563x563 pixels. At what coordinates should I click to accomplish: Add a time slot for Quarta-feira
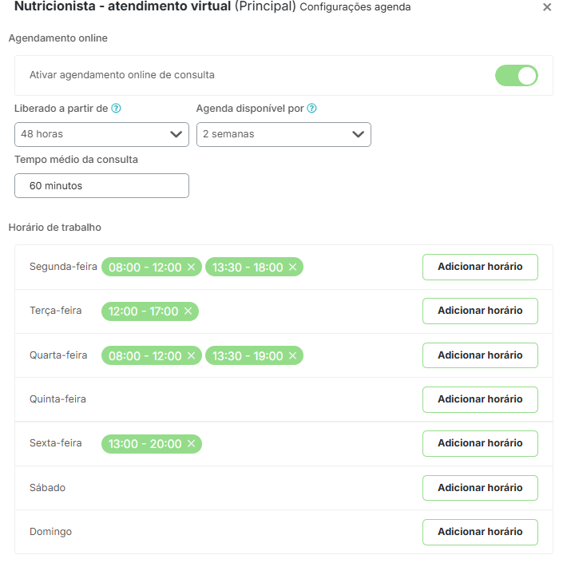point(480,355)
